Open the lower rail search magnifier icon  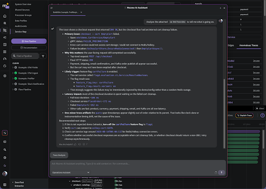[x=5, y=150]
